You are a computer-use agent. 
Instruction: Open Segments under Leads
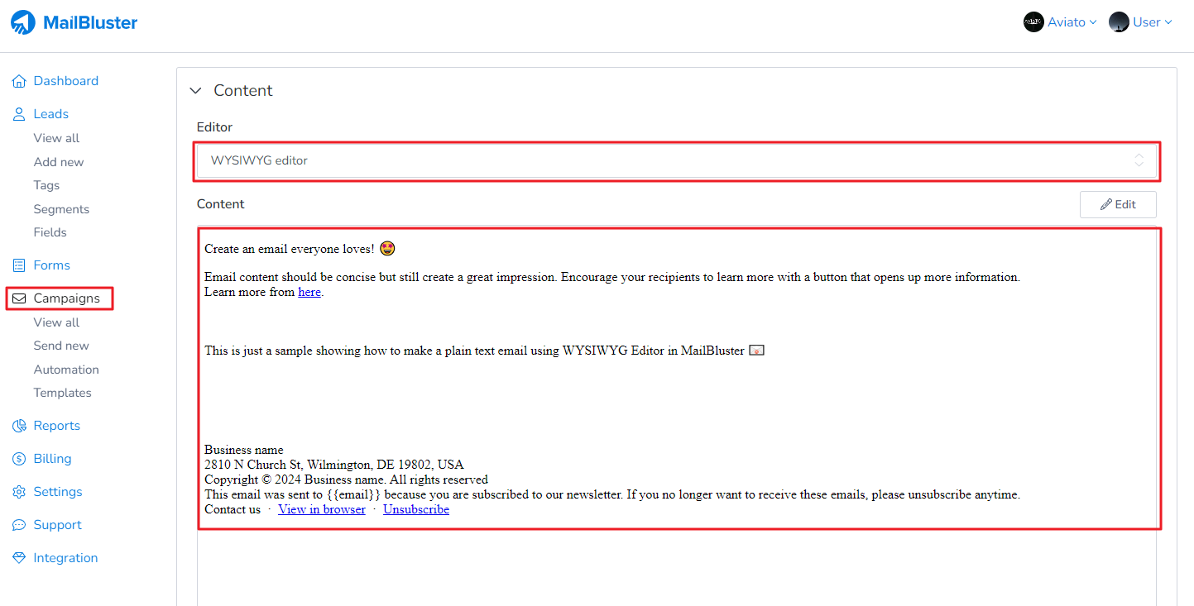point(61,209)
